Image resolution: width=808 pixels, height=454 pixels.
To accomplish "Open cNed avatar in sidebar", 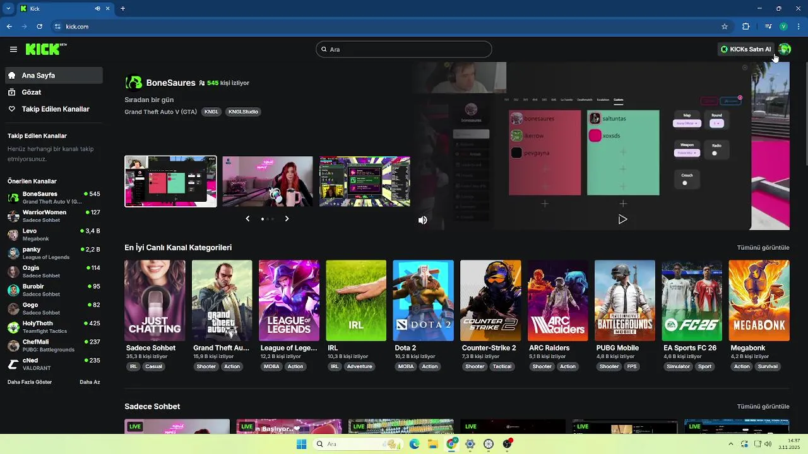I will point(13,364).
